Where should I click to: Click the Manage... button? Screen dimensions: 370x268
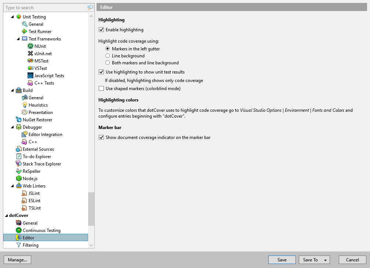[18, 260]
